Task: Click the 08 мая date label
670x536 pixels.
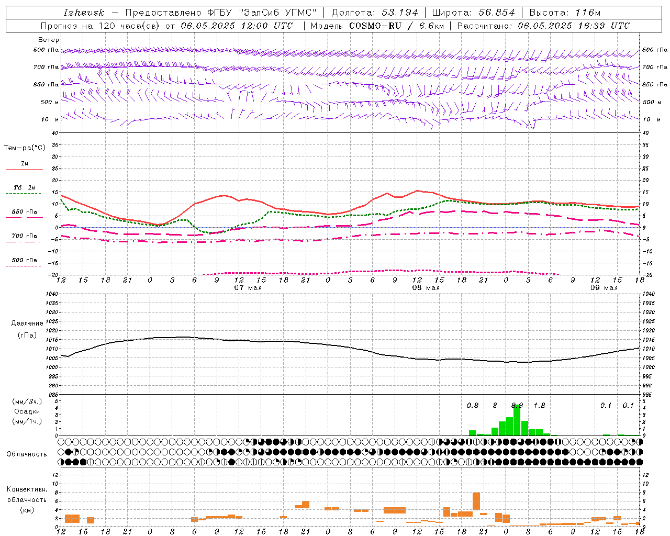Action: point(426,288)
